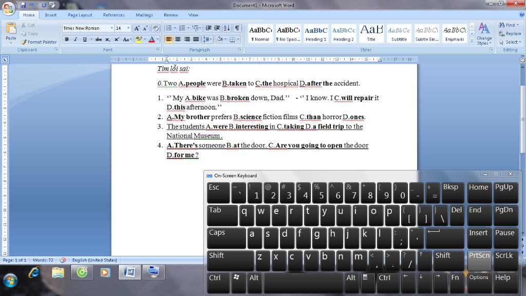The height and width of the screenshot is (296, 526).
Task: Toggle Align Text Left
Action: [x=168, y=39]
